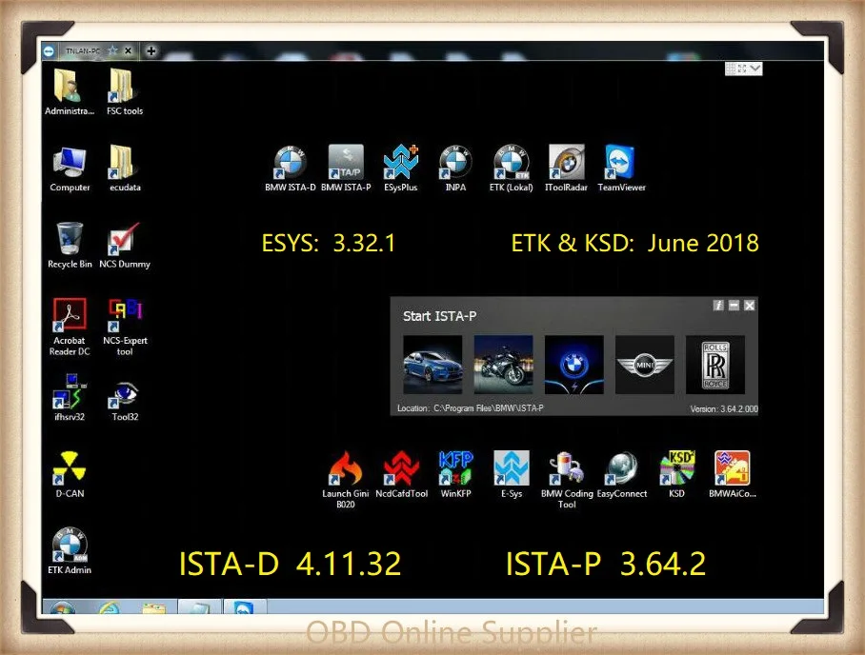This screenshot has width=865, height=655.
Task: Add a new session tab with plus
Action: click(151, 50)
